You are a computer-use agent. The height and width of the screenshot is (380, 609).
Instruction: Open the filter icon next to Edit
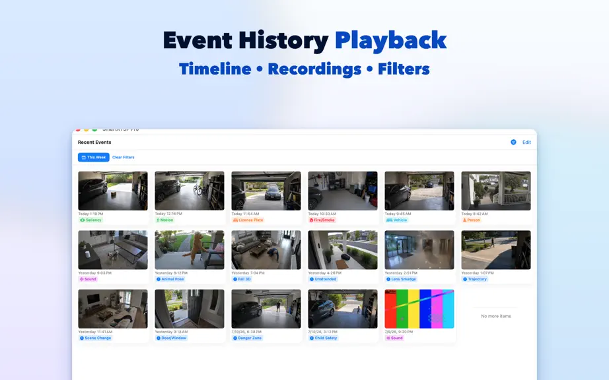[x=513, y=142]
